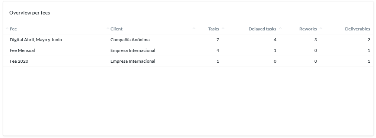Click Reworks value 3 for Digital Abril
Screen dimensions: 376x138
[316, 40]
